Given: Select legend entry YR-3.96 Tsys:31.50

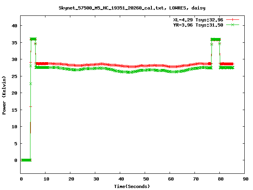Looking at the screenshot, I should click(x=198, y=25).
